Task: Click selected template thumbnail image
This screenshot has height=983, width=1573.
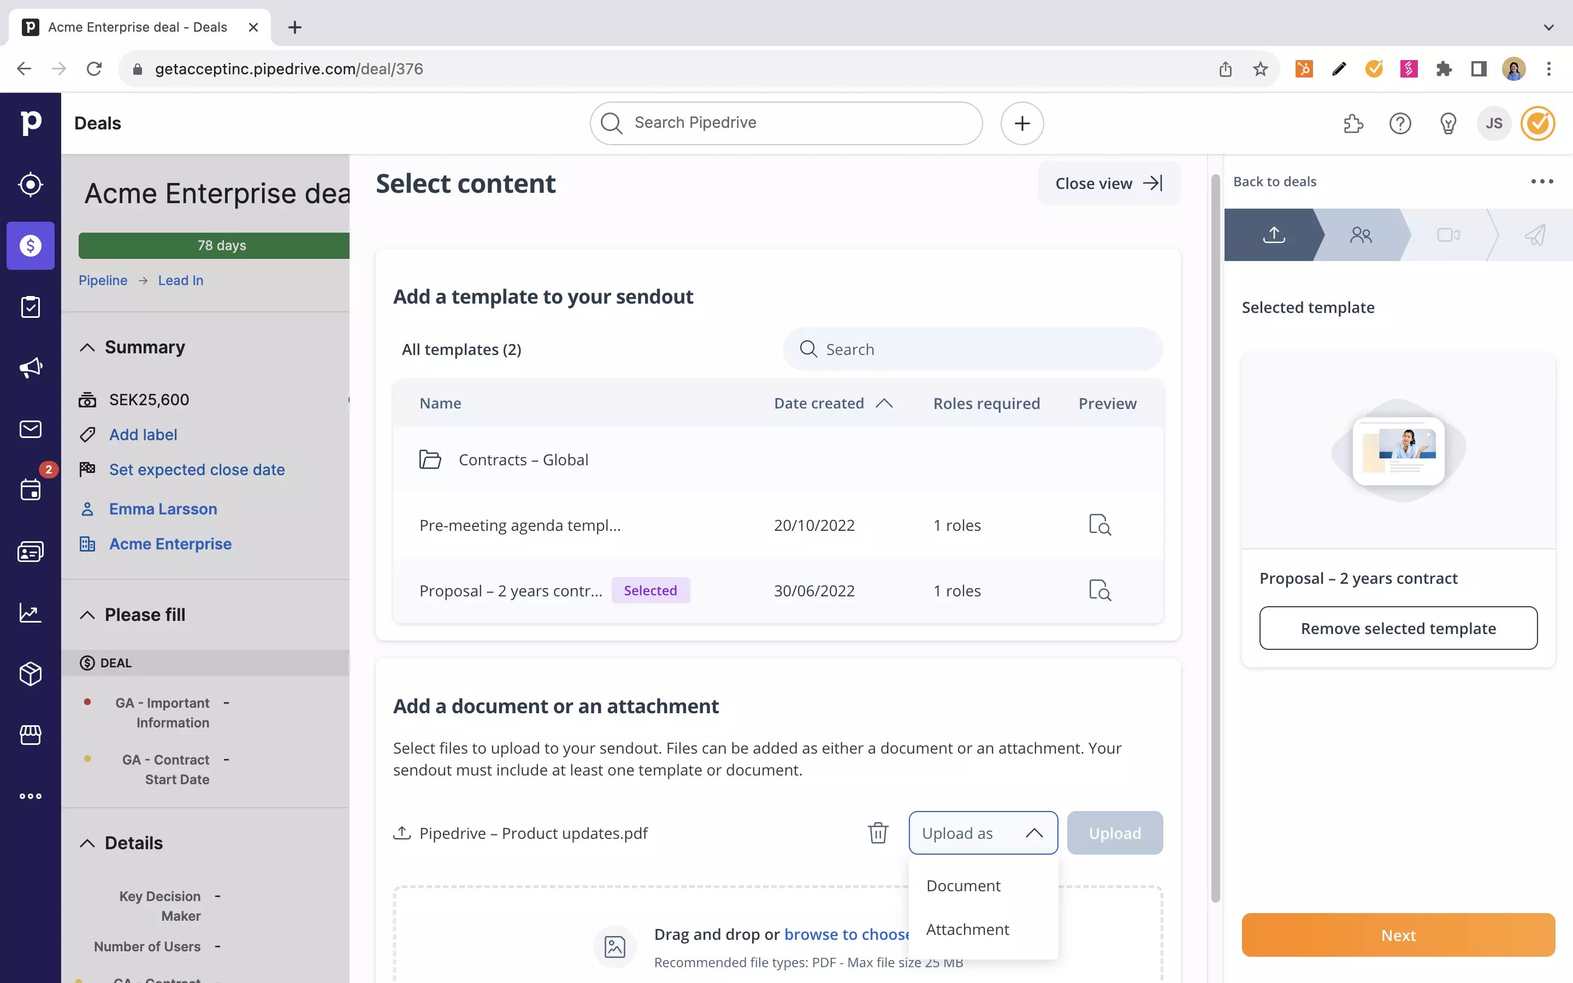Action: [x=1398, y=451]
